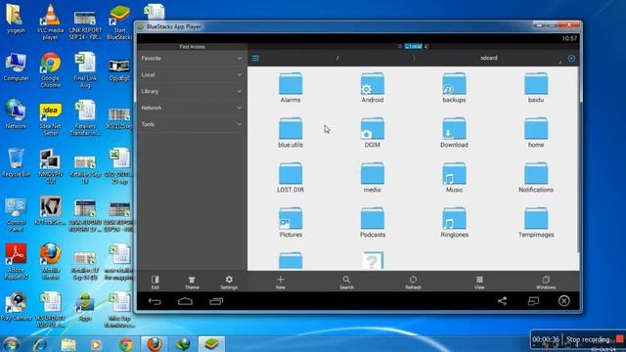Tap the Android back button

(x=155, y=301)
